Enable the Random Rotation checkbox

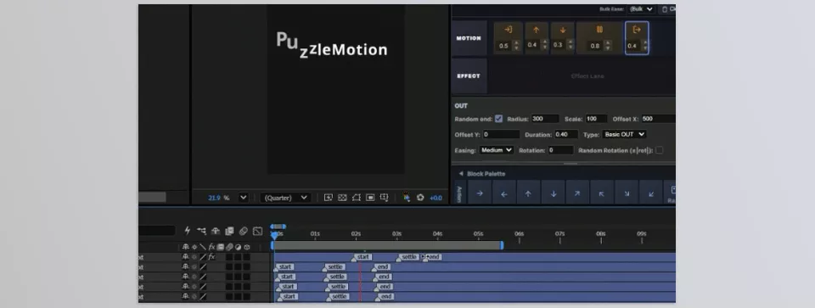[659, 150]
